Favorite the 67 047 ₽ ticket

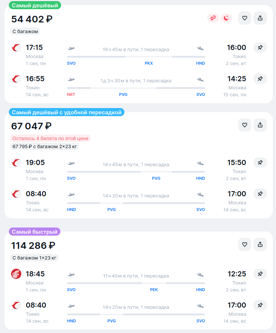244,125
